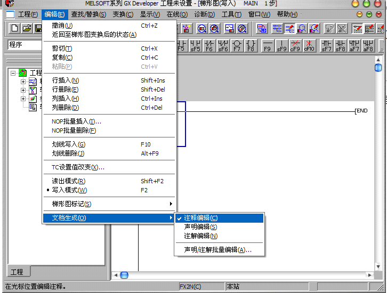The width and height of the screenshot is (387, 293).
Task: Draw vertical line sF9
Action: pyautogui.click(x=281, y=46)
